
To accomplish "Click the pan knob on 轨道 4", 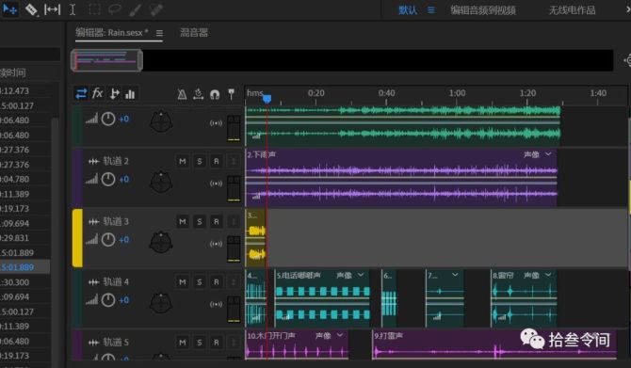I will (x=161, y=302).
